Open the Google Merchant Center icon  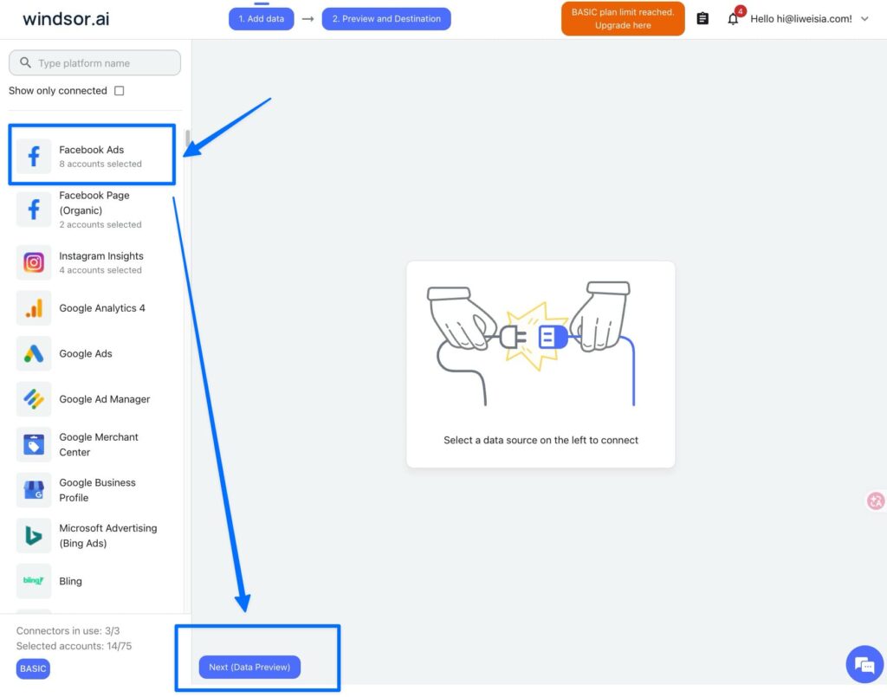[34, 444]
